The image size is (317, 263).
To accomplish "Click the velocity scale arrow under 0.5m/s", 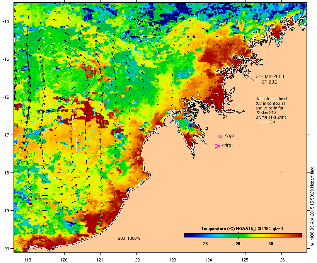I will 268,122.
